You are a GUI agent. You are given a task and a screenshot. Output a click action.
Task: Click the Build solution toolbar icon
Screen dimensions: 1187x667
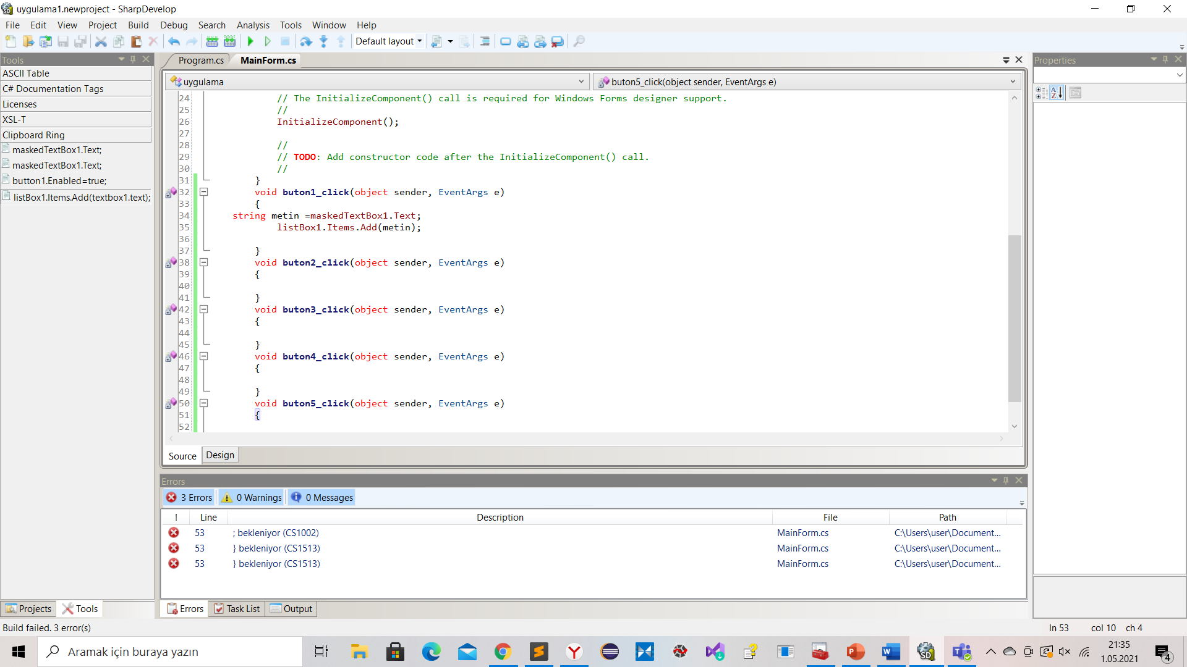[x=212, y=41]
